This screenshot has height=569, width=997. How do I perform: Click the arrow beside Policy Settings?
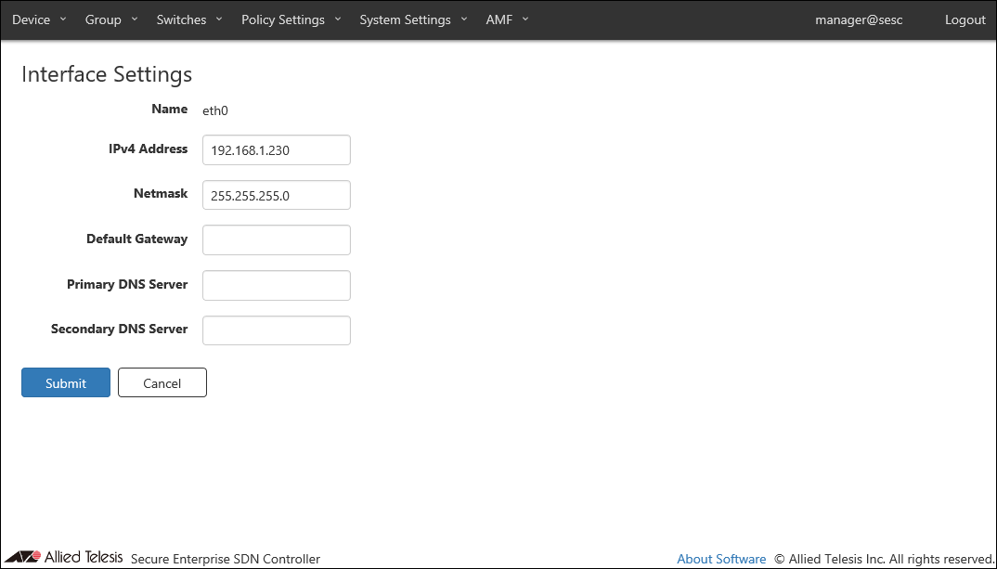click(338, 19)
